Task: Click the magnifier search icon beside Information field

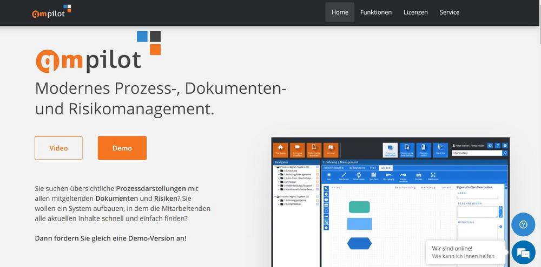Action: coord(505,153)
